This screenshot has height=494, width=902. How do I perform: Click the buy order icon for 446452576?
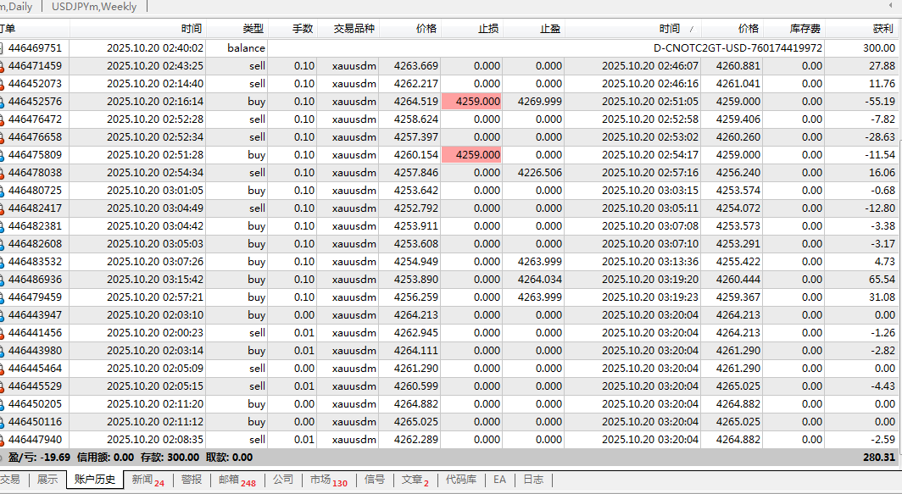[x=3, y=102]
